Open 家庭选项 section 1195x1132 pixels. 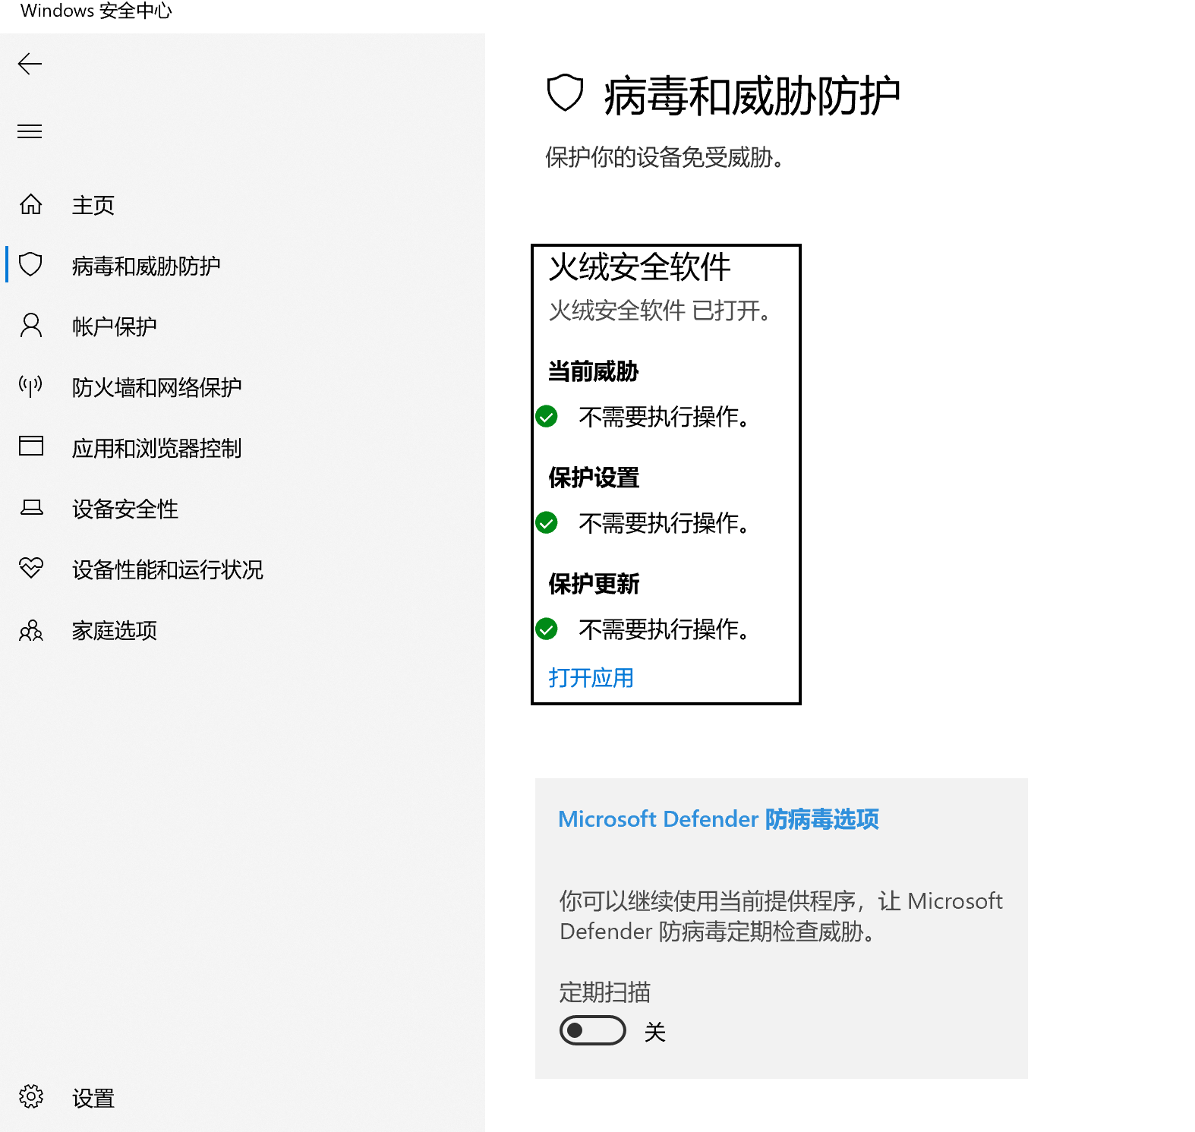pos(114,630)
